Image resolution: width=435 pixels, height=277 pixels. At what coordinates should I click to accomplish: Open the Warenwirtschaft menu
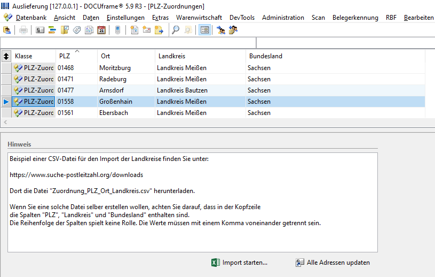click(199, 18)
